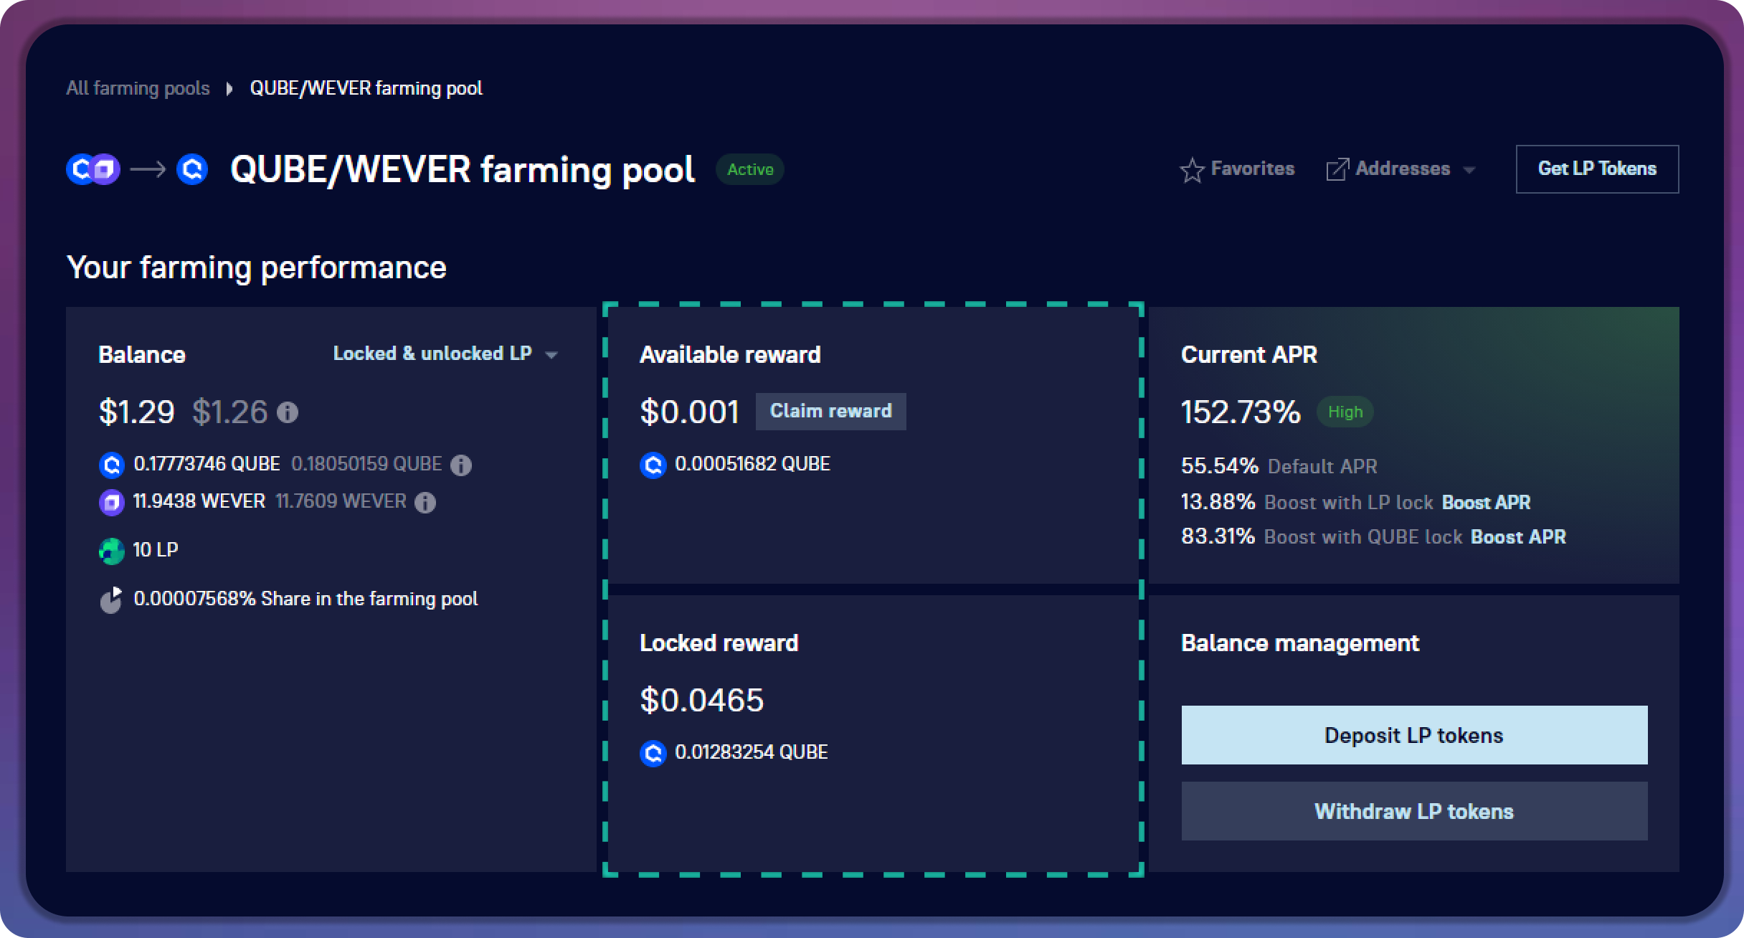
Task: Click the green LP token icon
Action: click(x=111, y=551)
